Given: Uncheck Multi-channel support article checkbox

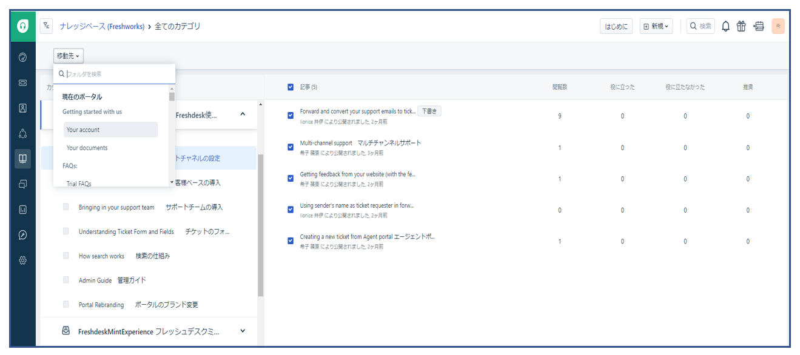Looking at the screenshot, I should [x=291, y=147].
